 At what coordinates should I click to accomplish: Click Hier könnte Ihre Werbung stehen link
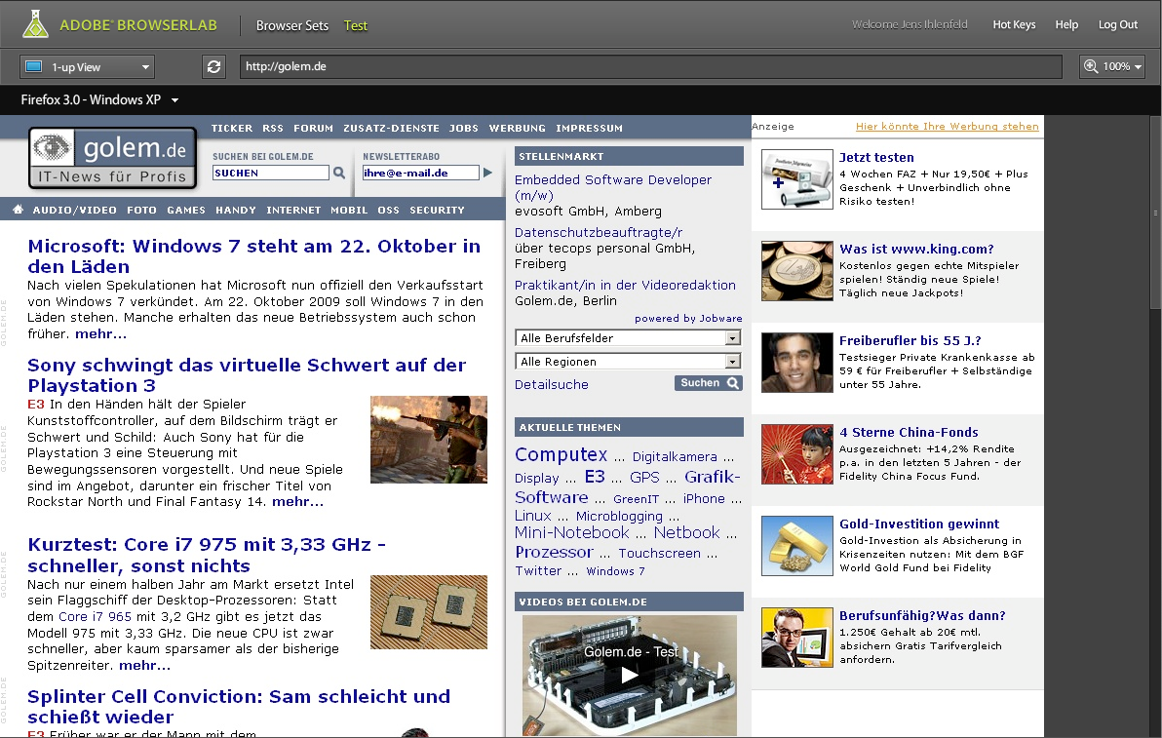click(x=948, y=127)
